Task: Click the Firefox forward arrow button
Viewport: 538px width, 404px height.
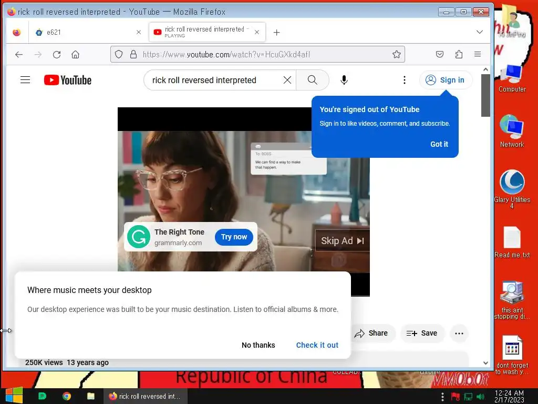Action: pyautogui.click(x=38, y=54)
